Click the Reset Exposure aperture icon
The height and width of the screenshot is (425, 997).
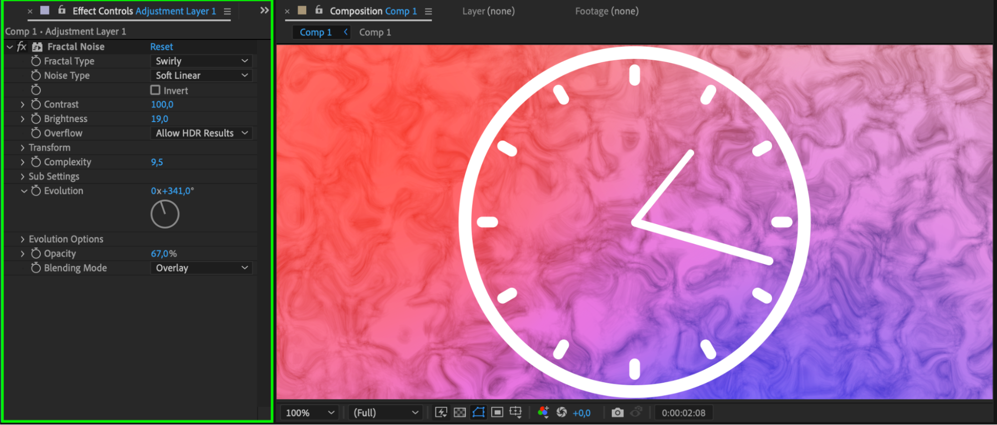coord(562,413)
